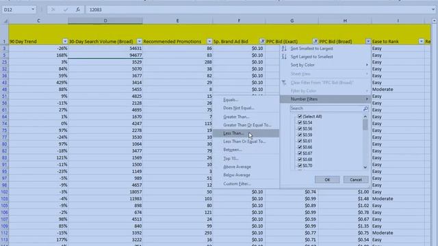Screen dimensions: 438x246
Task: Click the Cancel button in filter menu
Action: coord(356,180)
